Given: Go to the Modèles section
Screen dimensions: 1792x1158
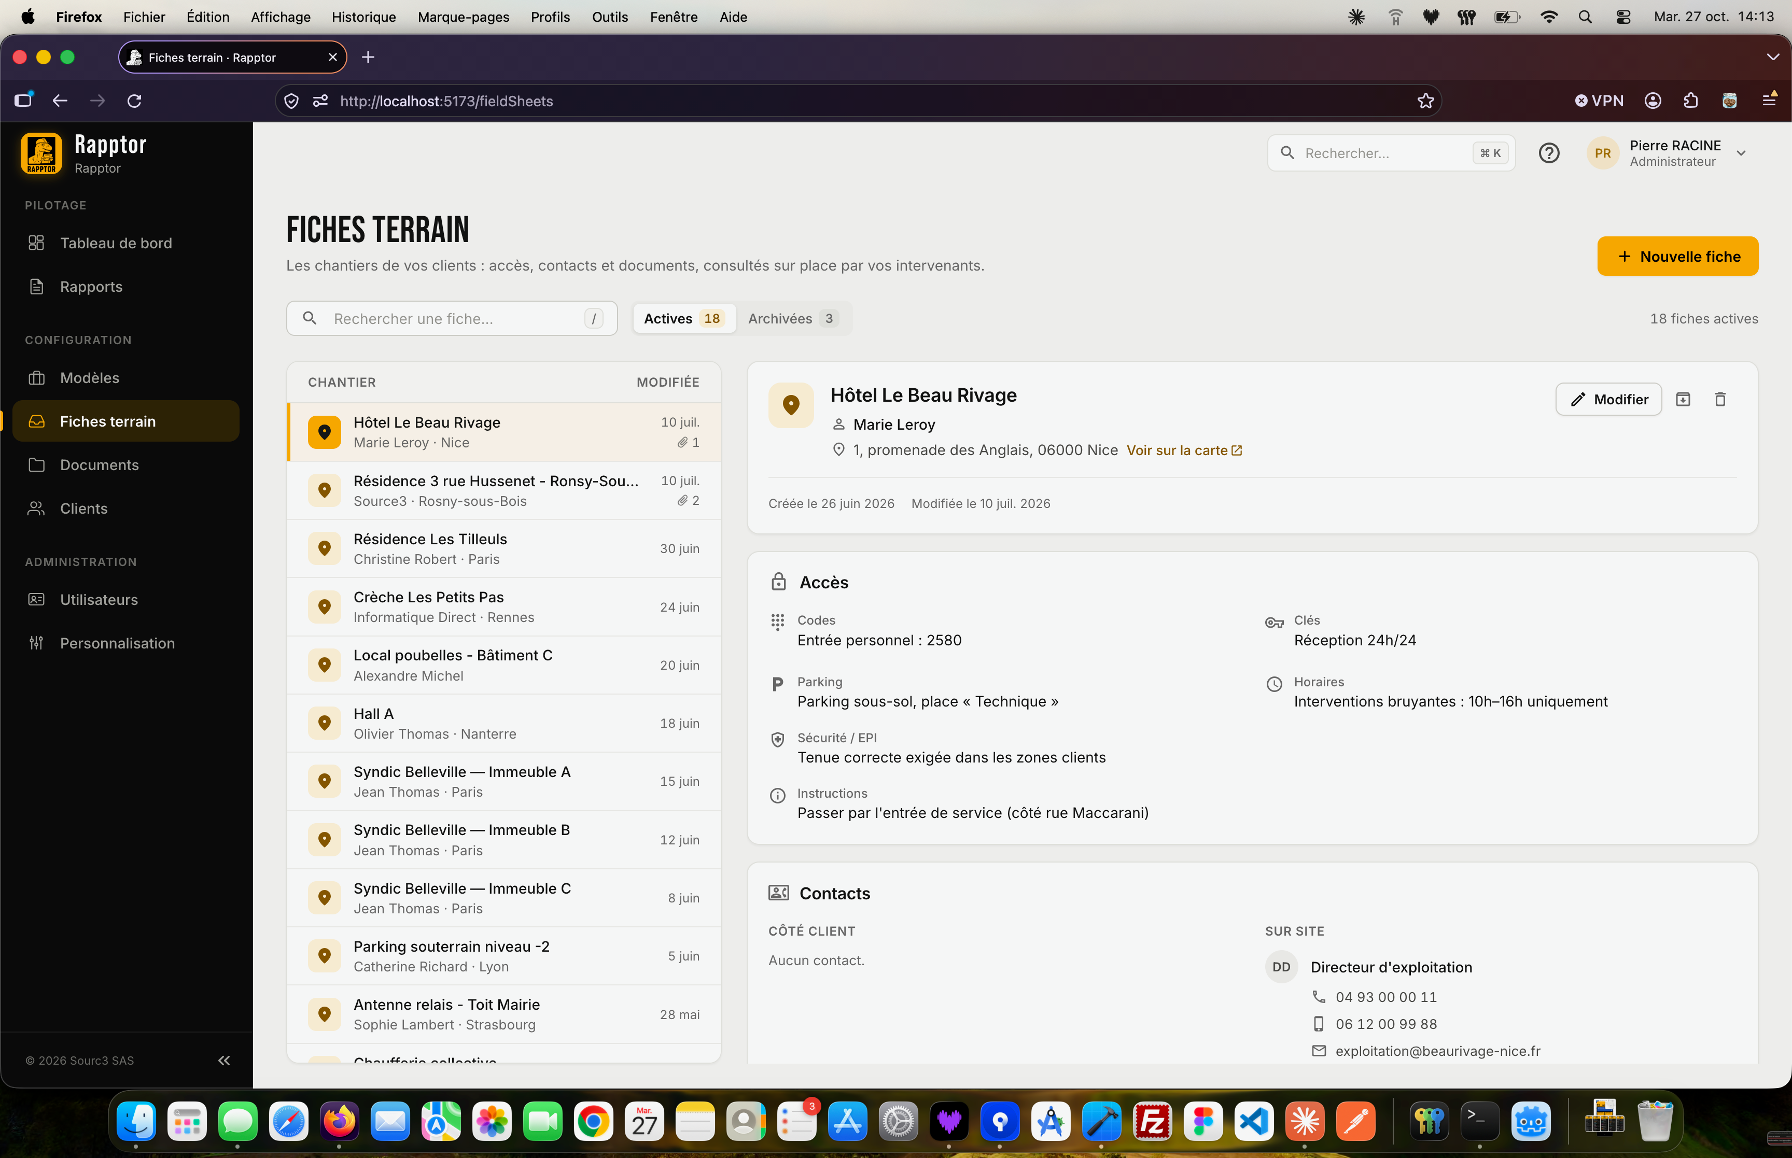Looking at the screenshot, I should point(125,377).
